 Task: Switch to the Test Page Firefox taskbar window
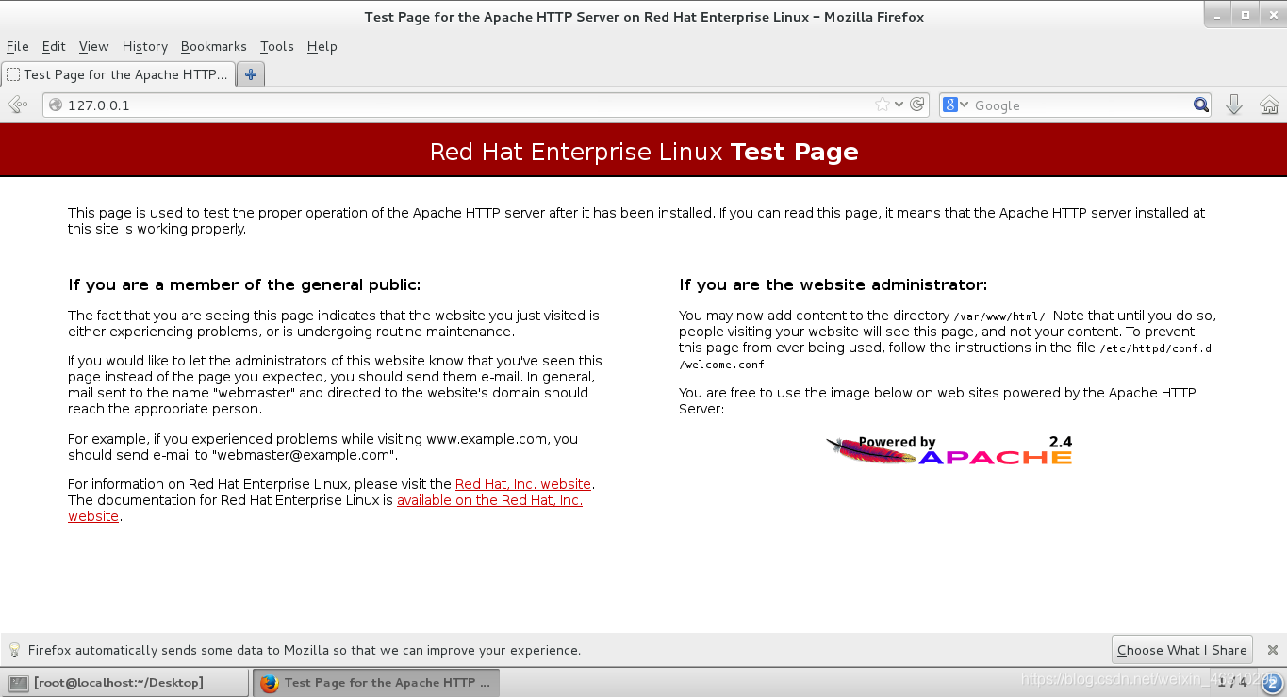[x=376, y=683]
